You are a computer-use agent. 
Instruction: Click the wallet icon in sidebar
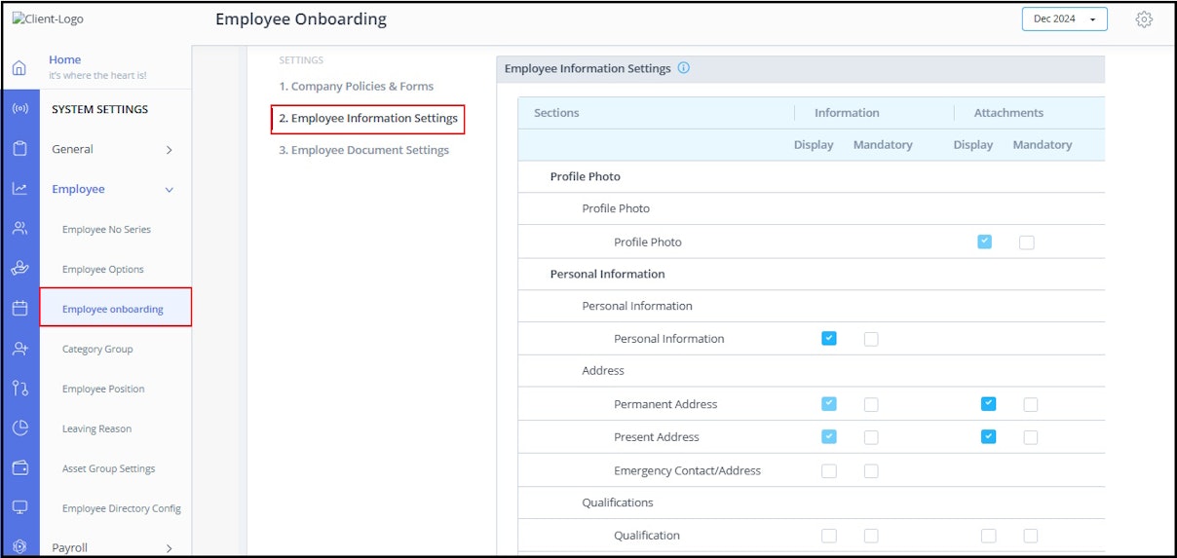[19, 467]
